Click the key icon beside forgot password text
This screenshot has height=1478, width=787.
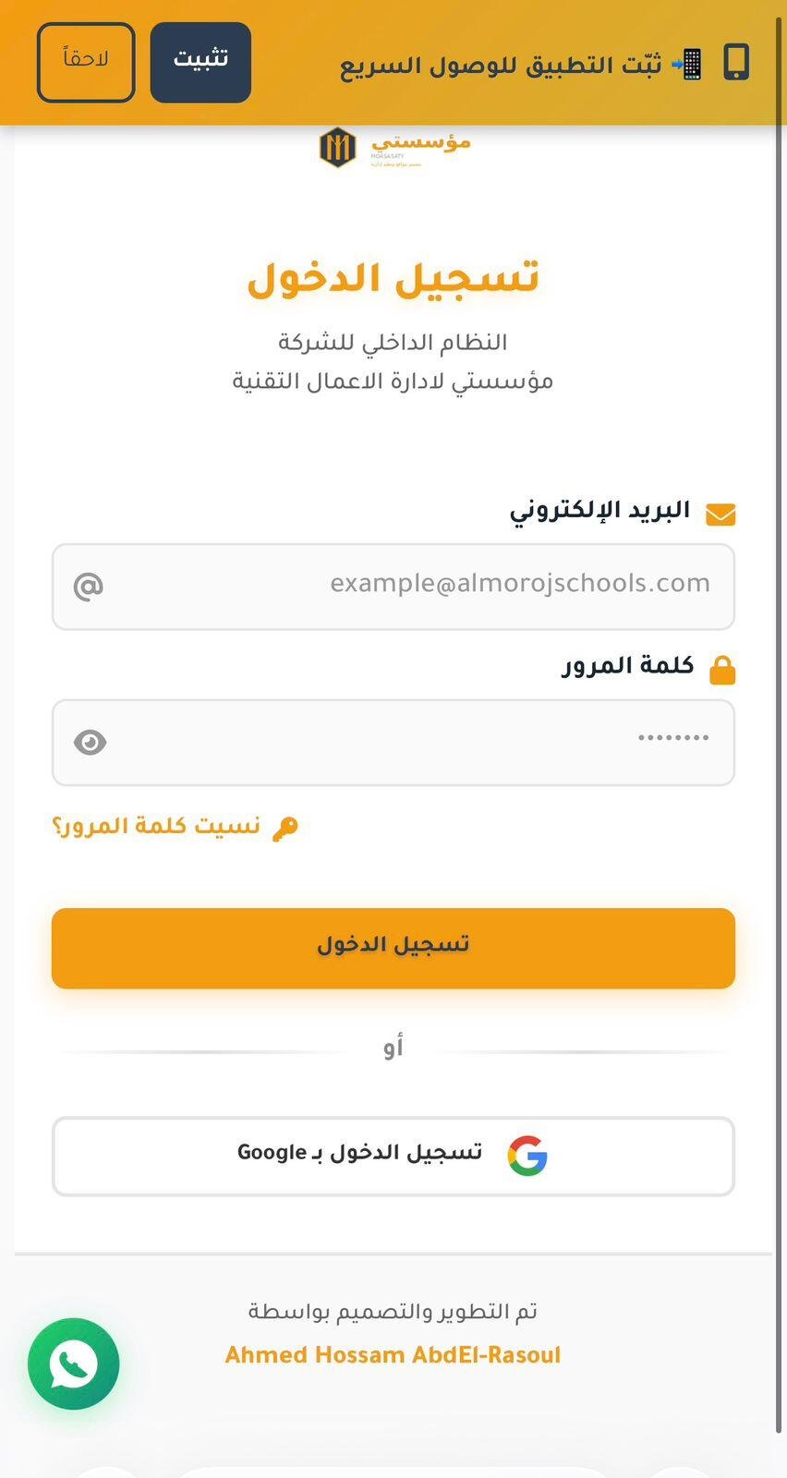(x=287, y=826)
